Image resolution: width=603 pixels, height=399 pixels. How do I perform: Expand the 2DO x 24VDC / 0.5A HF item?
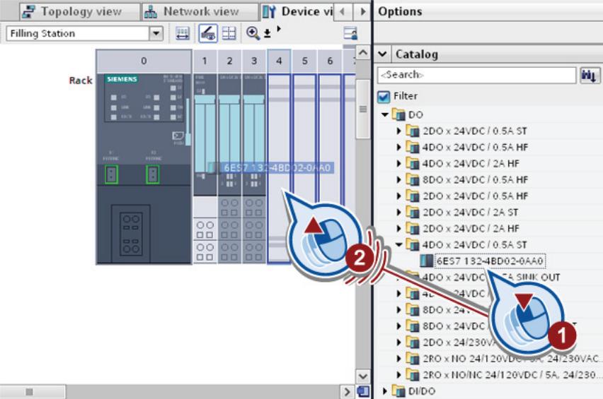[398, 196]
